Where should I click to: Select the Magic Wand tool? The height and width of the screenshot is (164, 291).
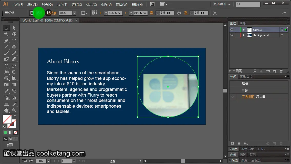point(6,34)
